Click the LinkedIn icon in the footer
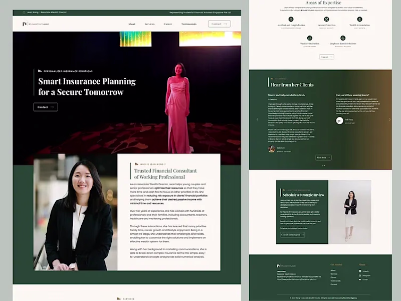Image resolution: width=401 pixels, height=301 pixels. pyautogui.click(x=360, y=271)
